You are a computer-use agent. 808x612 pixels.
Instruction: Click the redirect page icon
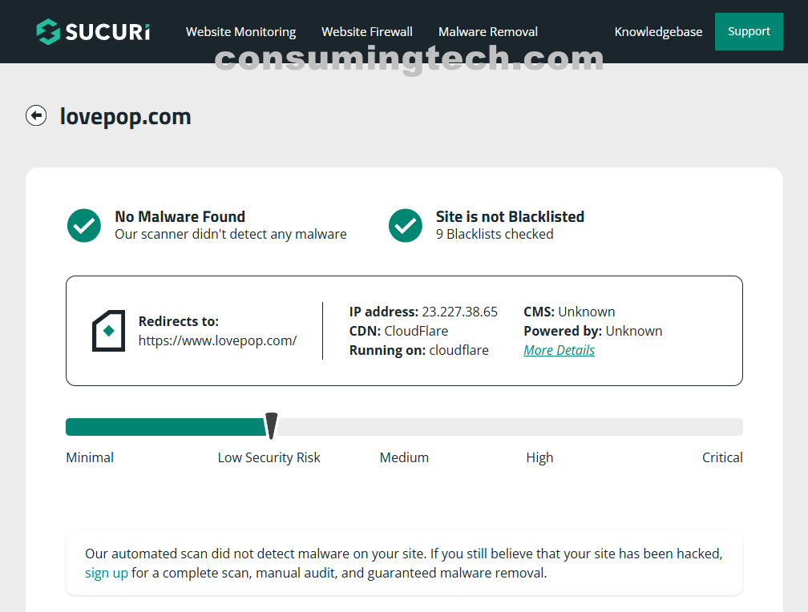pyautogui.click(x=108, y=331)
